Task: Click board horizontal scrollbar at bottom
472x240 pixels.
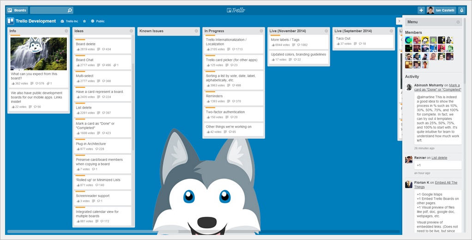Action: [x=93, y=232]
